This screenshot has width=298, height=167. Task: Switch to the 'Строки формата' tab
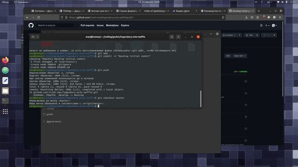[x=129, y=11]
